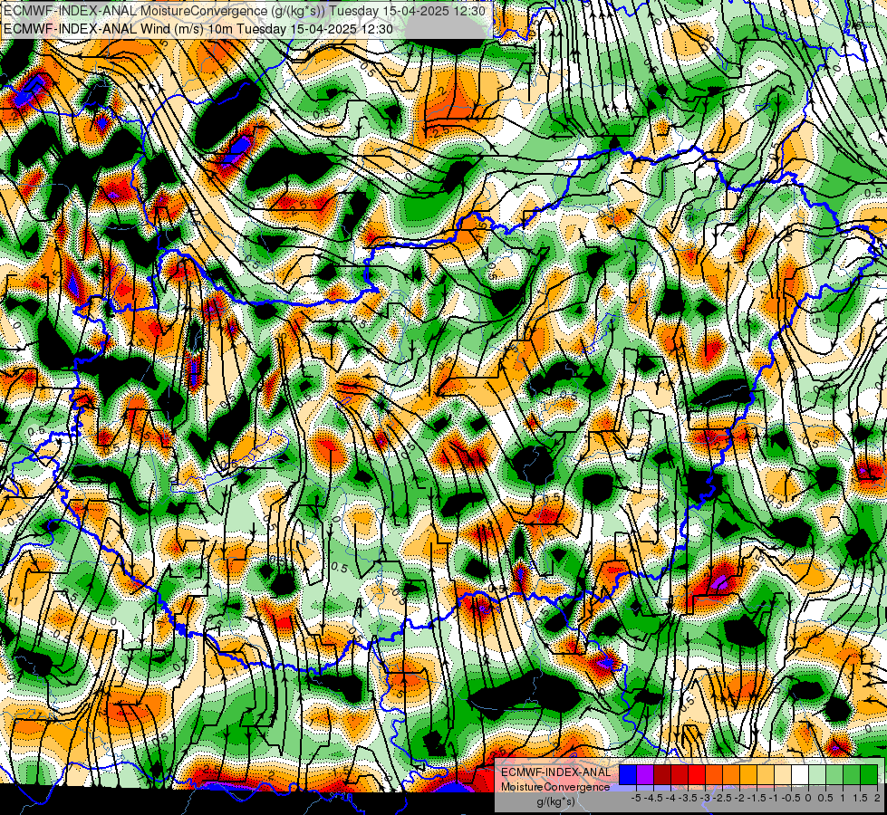Select the darkest green swatch ending at 2

point(869,775)
